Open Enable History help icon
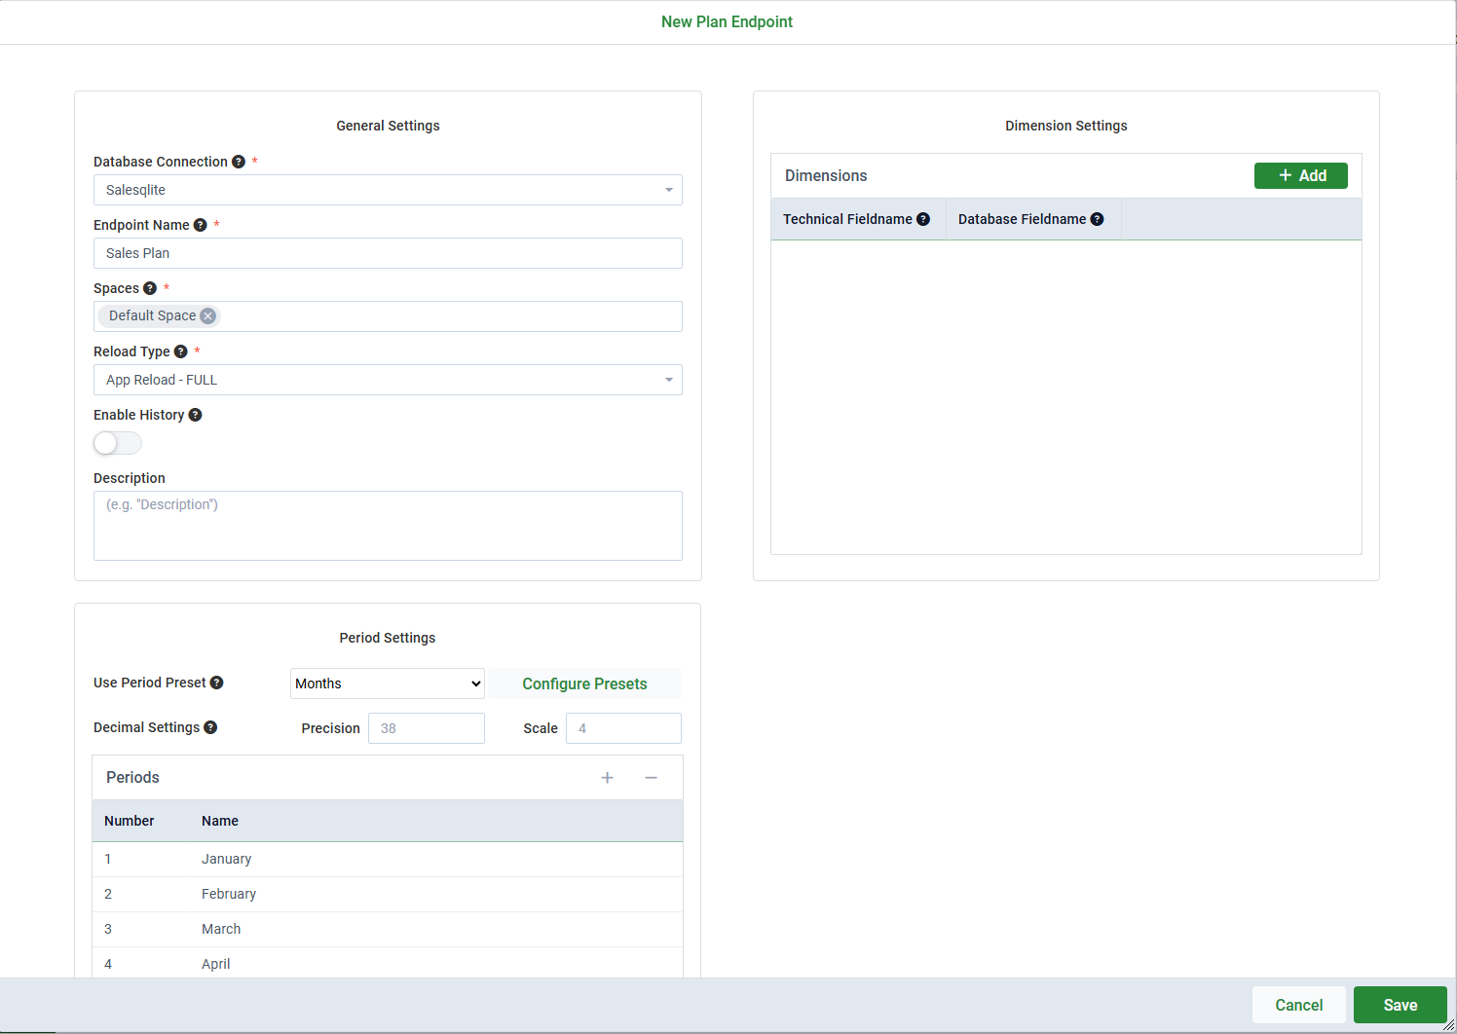This screenshot has height=1034, width=1457. coord(195,415)
